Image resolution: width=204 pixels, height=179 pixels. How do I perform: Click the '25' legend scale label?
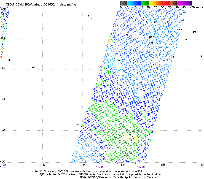[x=156, y=7]
